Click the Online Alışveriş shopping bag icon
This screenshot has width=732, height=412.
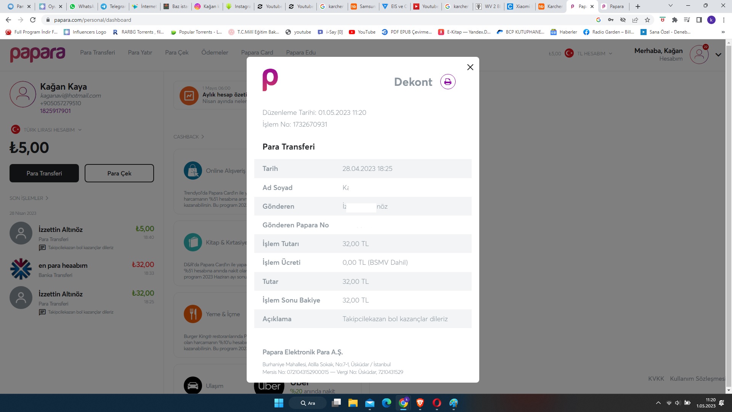coord(193,171)
